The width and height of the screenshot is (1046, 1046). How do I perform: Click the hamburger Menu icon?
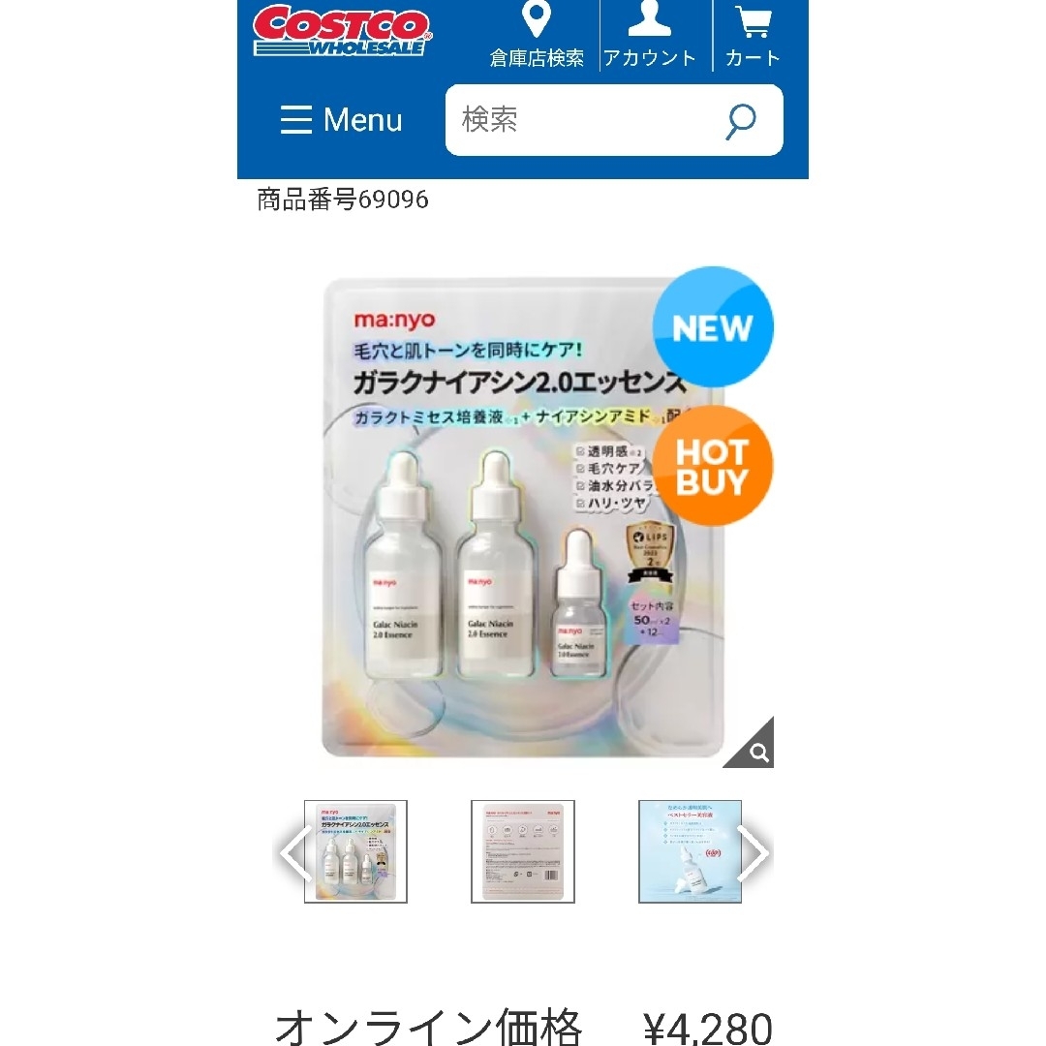(295, 120)
